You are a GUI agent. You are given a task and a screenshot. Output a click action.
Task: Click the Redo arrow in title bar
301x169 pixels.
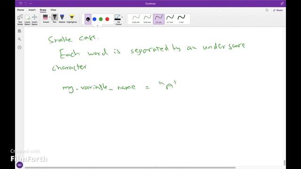coord(26,3)
